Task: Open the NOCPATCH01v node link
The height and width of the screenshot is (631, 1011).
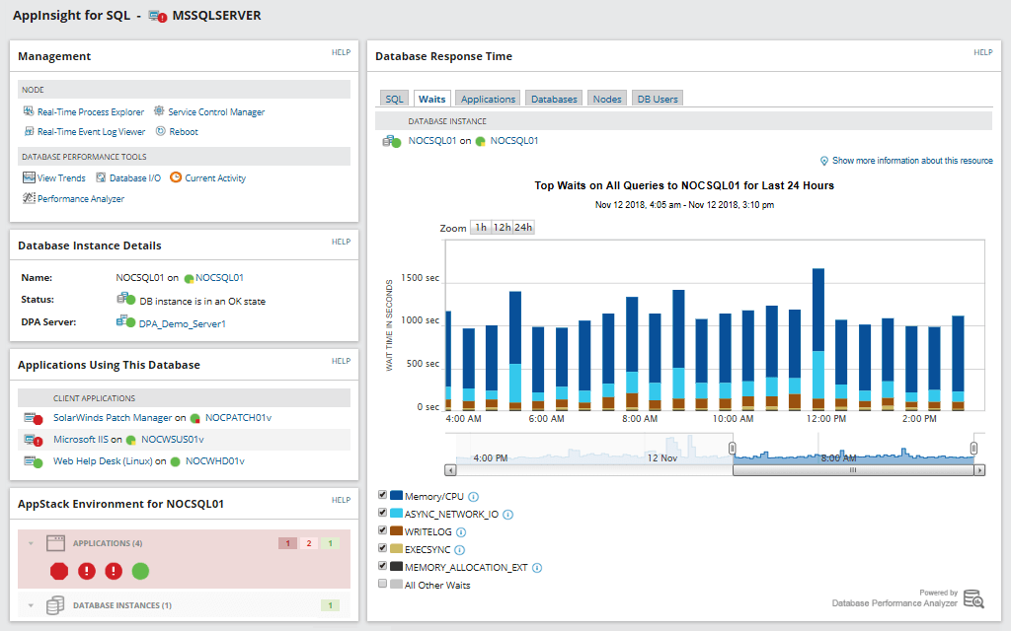Action: (x=239, y=418)
